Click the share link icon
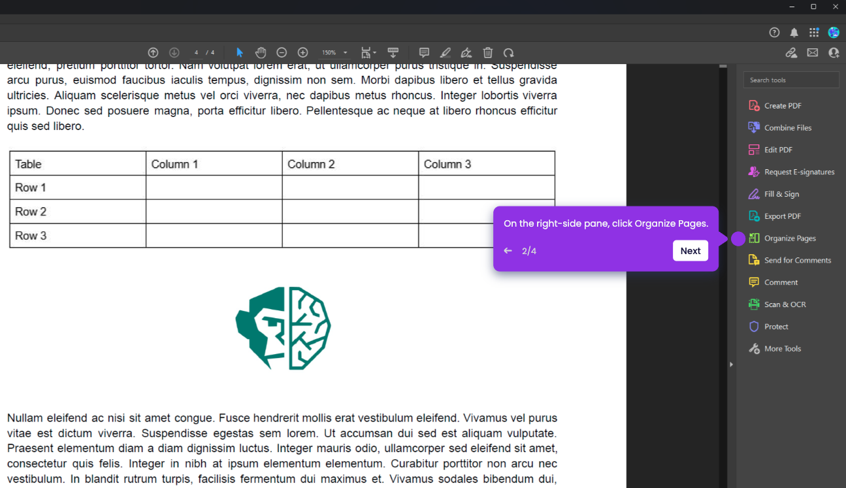 (791, 52)
